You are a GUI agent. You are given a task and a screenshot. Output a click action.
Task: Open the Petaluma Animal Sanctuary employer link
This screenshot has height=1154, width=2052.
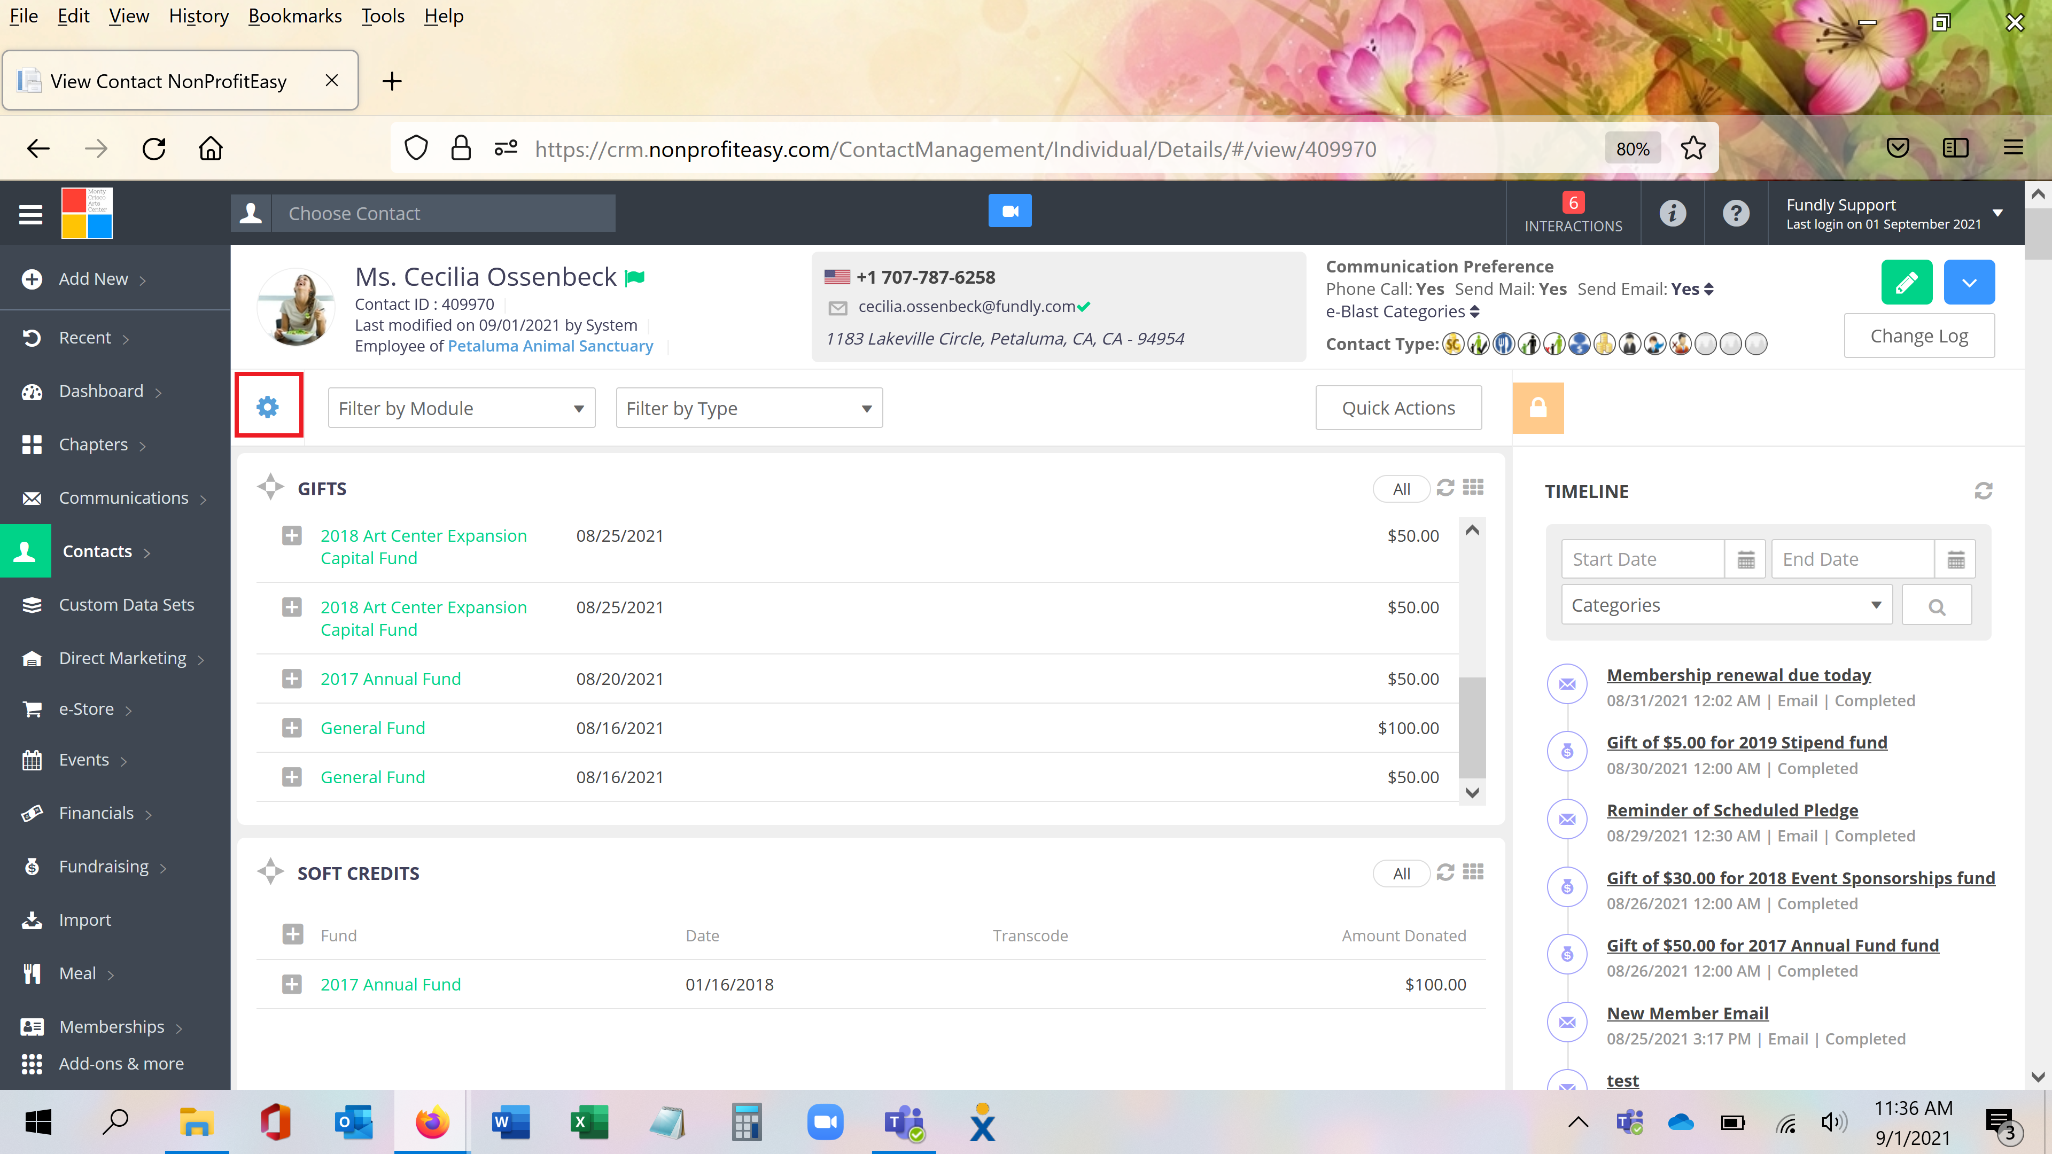(x=550, y=346)
